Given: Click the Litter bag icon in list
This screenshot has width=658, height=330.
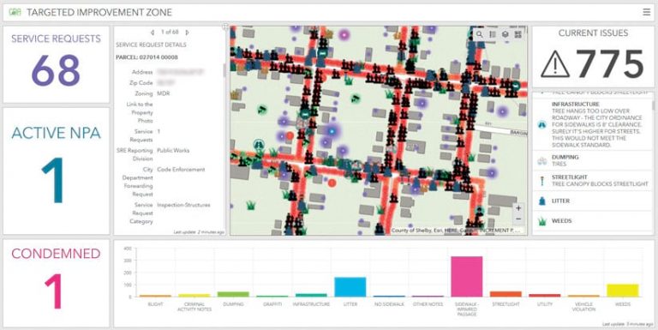Looking at the screenshot, I should tap(541, 201).
